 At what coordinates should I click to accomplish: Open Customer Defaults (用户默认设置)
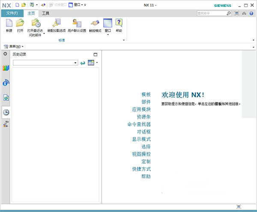pos(77,23)
